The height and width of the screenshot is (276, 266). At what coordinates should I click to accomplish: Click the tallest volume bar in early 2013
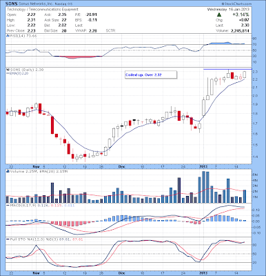click(203, 187)
